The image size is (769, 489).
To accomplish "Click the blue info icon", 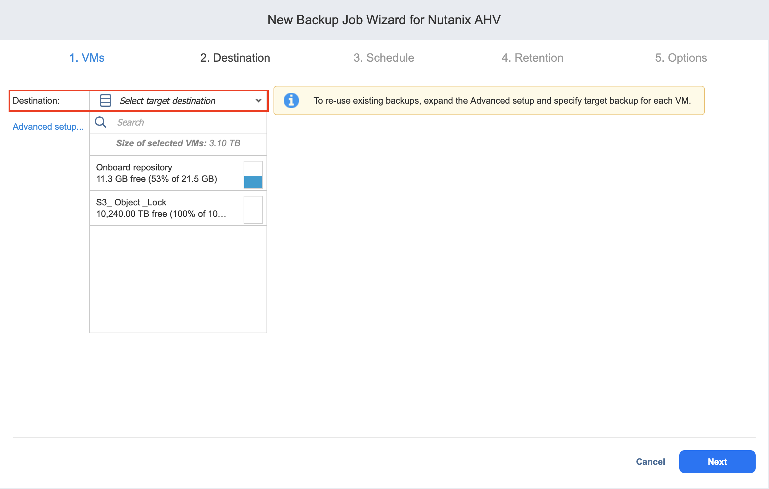I will 291,100.
